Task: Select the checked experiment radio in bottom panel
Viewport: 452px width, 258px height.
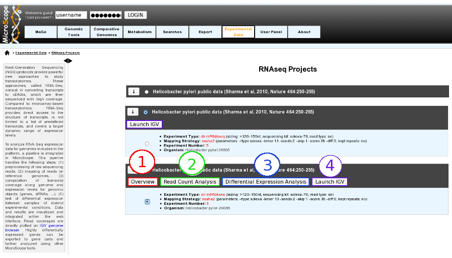Action: [x=147, y=202]
